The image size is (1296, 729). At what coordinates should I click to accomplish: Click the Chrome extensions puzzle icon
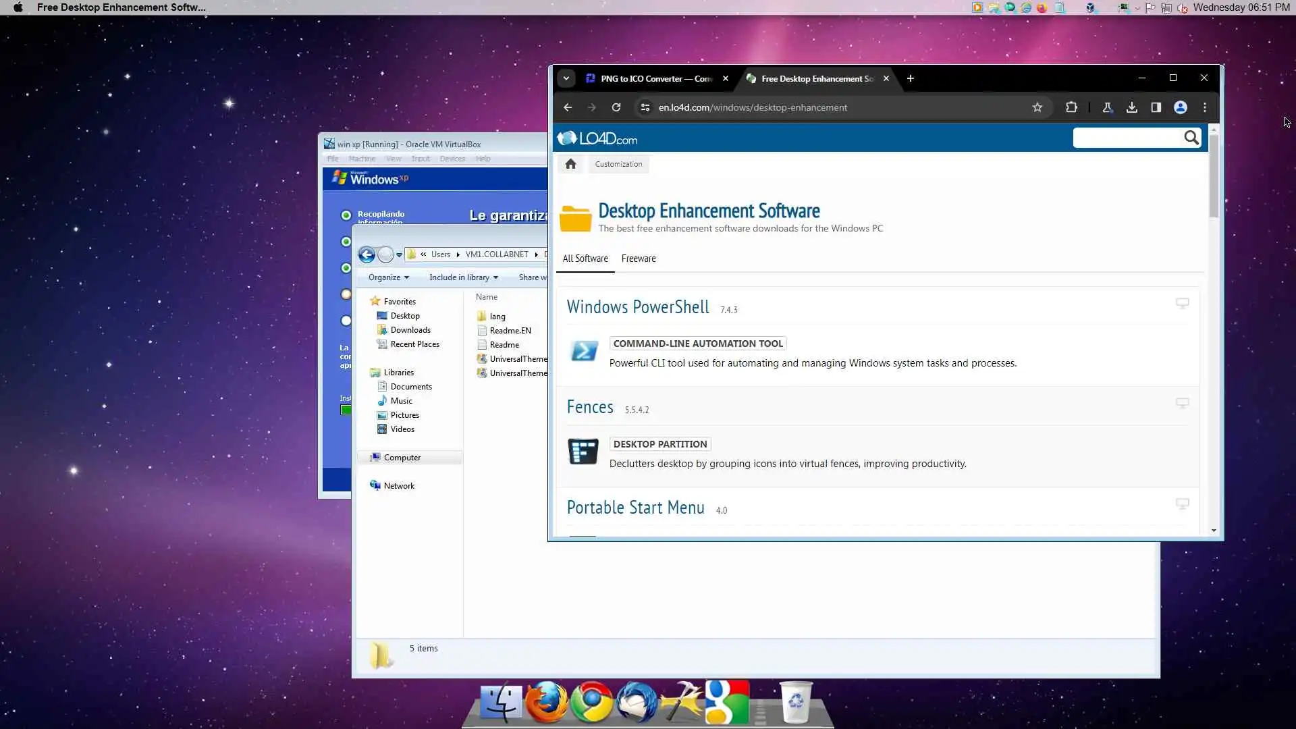(x=1071, y=107)
